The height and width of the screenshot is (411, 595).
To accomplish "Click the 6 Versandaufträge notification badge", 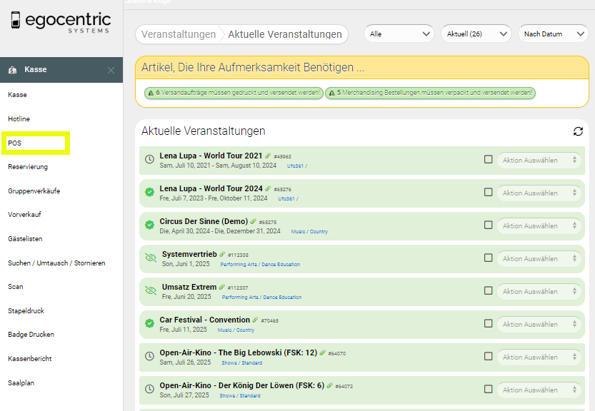I will [x=234, y=93].
